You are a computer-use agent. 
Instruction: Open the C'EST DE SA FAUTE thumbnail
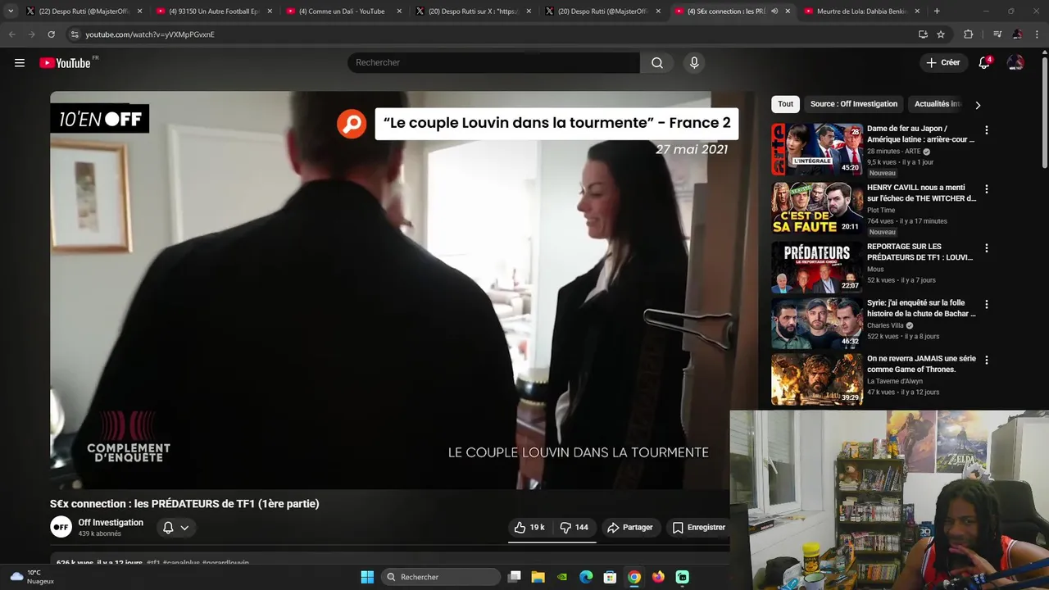(816, 208)
